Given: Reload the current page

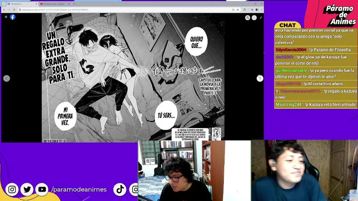Looking at the screenshot, I should click(x=14, y=9).
